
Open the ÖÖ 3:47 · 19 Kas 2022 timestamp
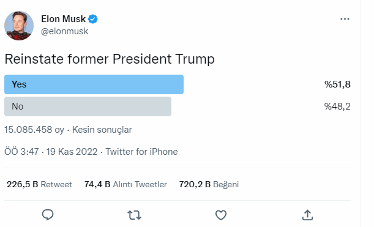[51, 152]
